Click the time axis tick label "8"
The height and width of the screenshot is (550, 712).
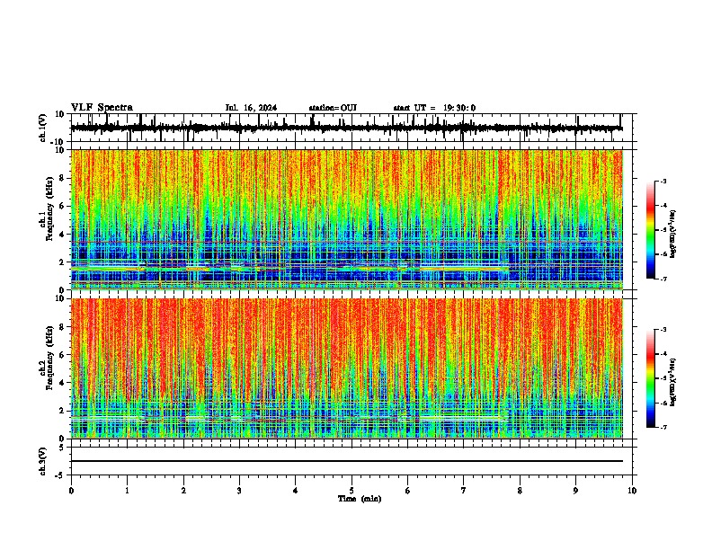(520, 491)
